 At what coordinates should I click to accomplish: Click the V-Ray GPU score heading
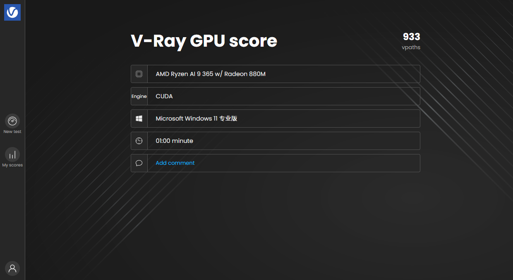click(204, 41)
